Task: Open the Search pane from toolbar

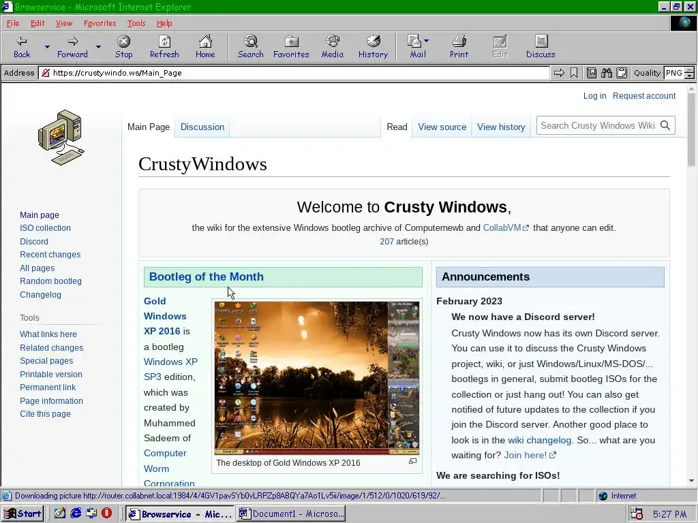Action: [x=251, y=47]
